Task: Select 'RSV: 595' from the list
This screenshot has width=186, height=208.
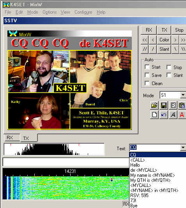Action: tap(158, 196)
